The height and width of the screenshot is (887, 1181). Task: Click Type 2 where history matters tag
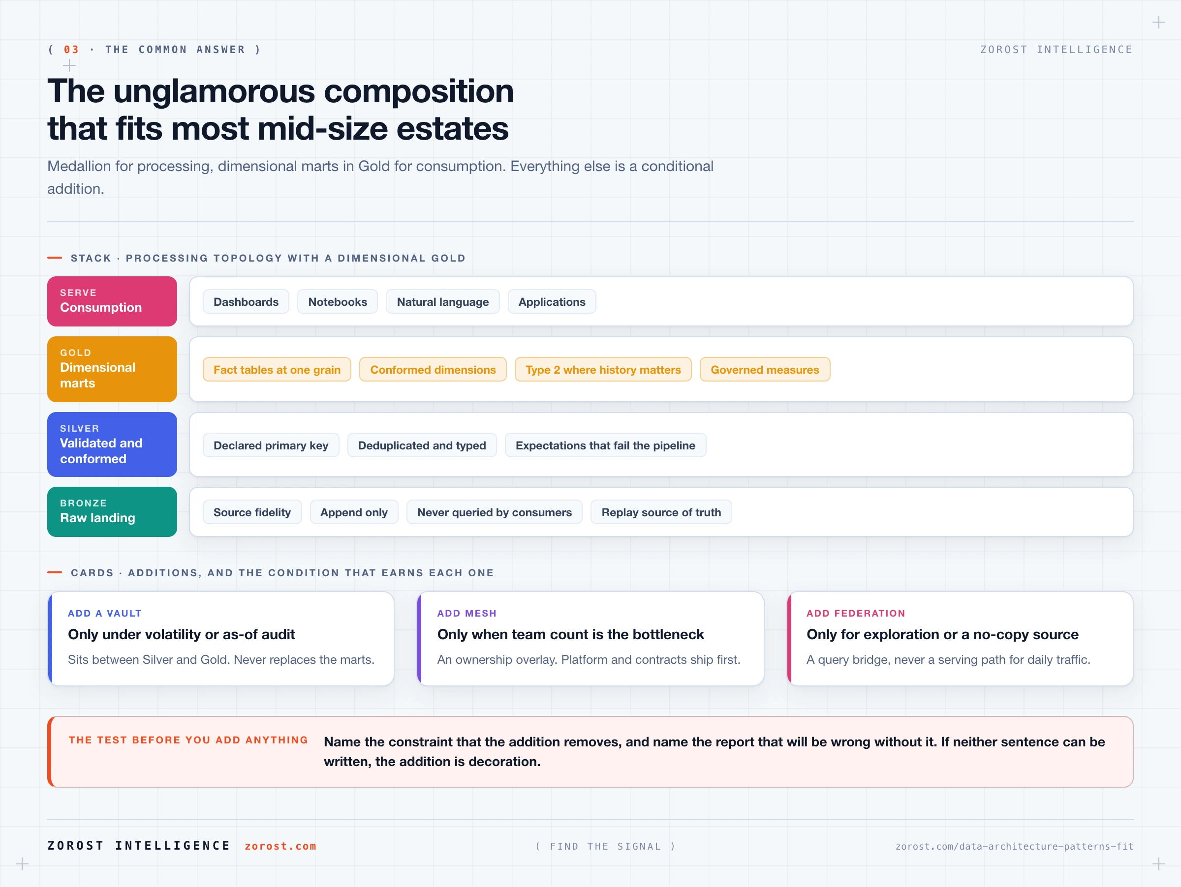[x=603, y=370]
